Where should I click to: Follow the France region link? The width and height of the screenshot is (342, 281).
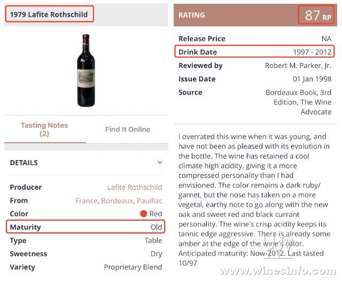87,200
